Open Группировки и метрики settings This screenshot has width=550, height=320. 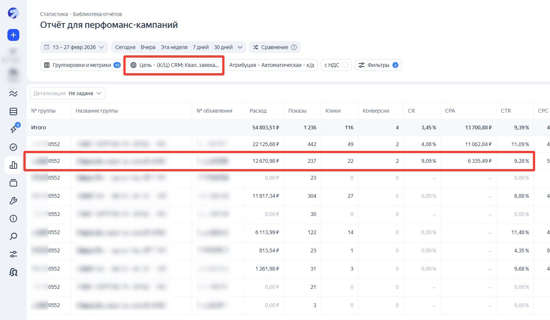point(81,65)
